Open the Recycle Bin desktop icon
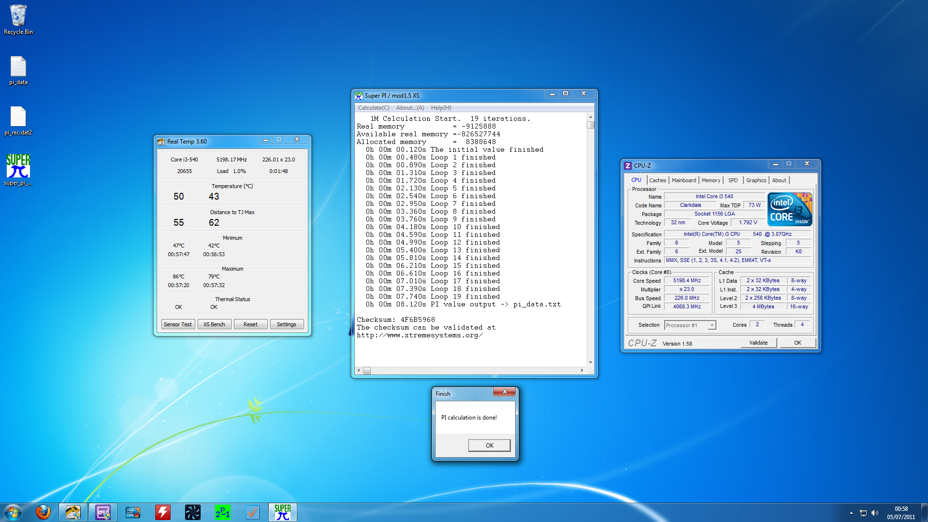928x522 pixels. (18, 20)
